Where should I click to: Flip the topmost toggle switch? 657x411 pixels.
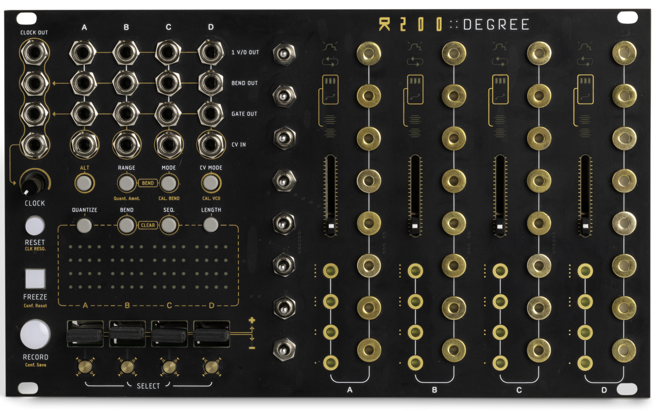(x=284, y=54)
